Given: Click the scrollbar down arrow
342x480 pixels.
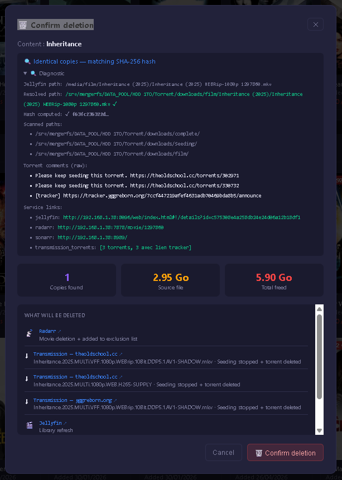Looking at the screenshot, I should coord(319,430).
